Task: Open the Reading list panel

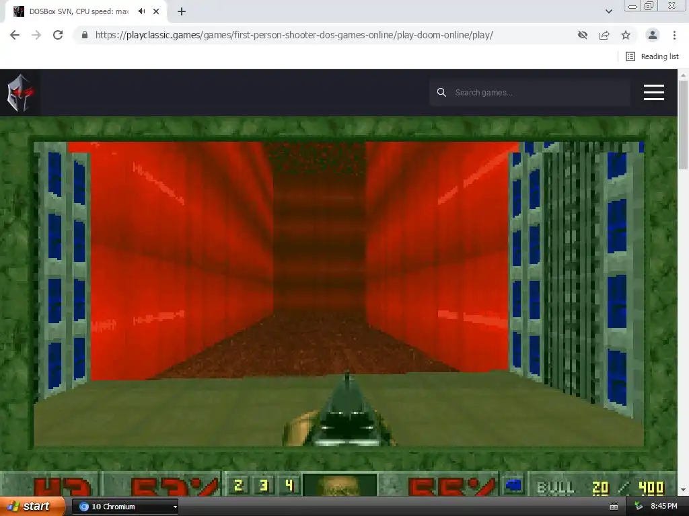Action: (652, 56)
